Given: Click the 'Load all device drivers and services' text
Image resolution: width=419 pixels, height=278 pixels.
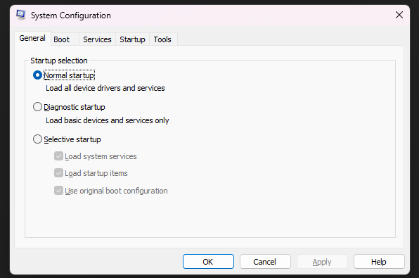Looking at the screenshot, I should click(105, 88).
